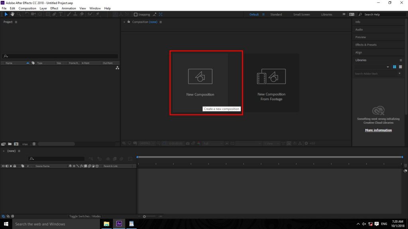This screenshot has height=229, width=408.
Task: Click the Project panel search field
Action: (x=60, y=56)
